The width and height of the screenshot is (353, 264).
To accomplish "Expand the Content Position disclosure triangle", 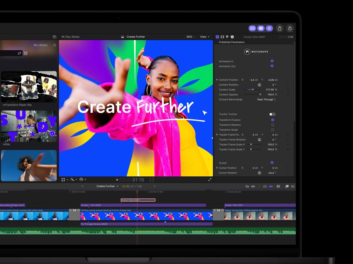I will tap(217, 80).
